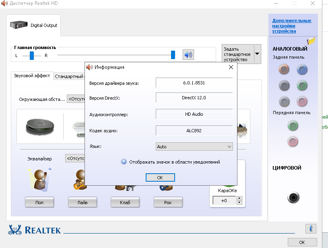This screenshot has width=328, height=248.
Task: Click the guitarist icon above Live button
Action: click(x=80, y=180)
